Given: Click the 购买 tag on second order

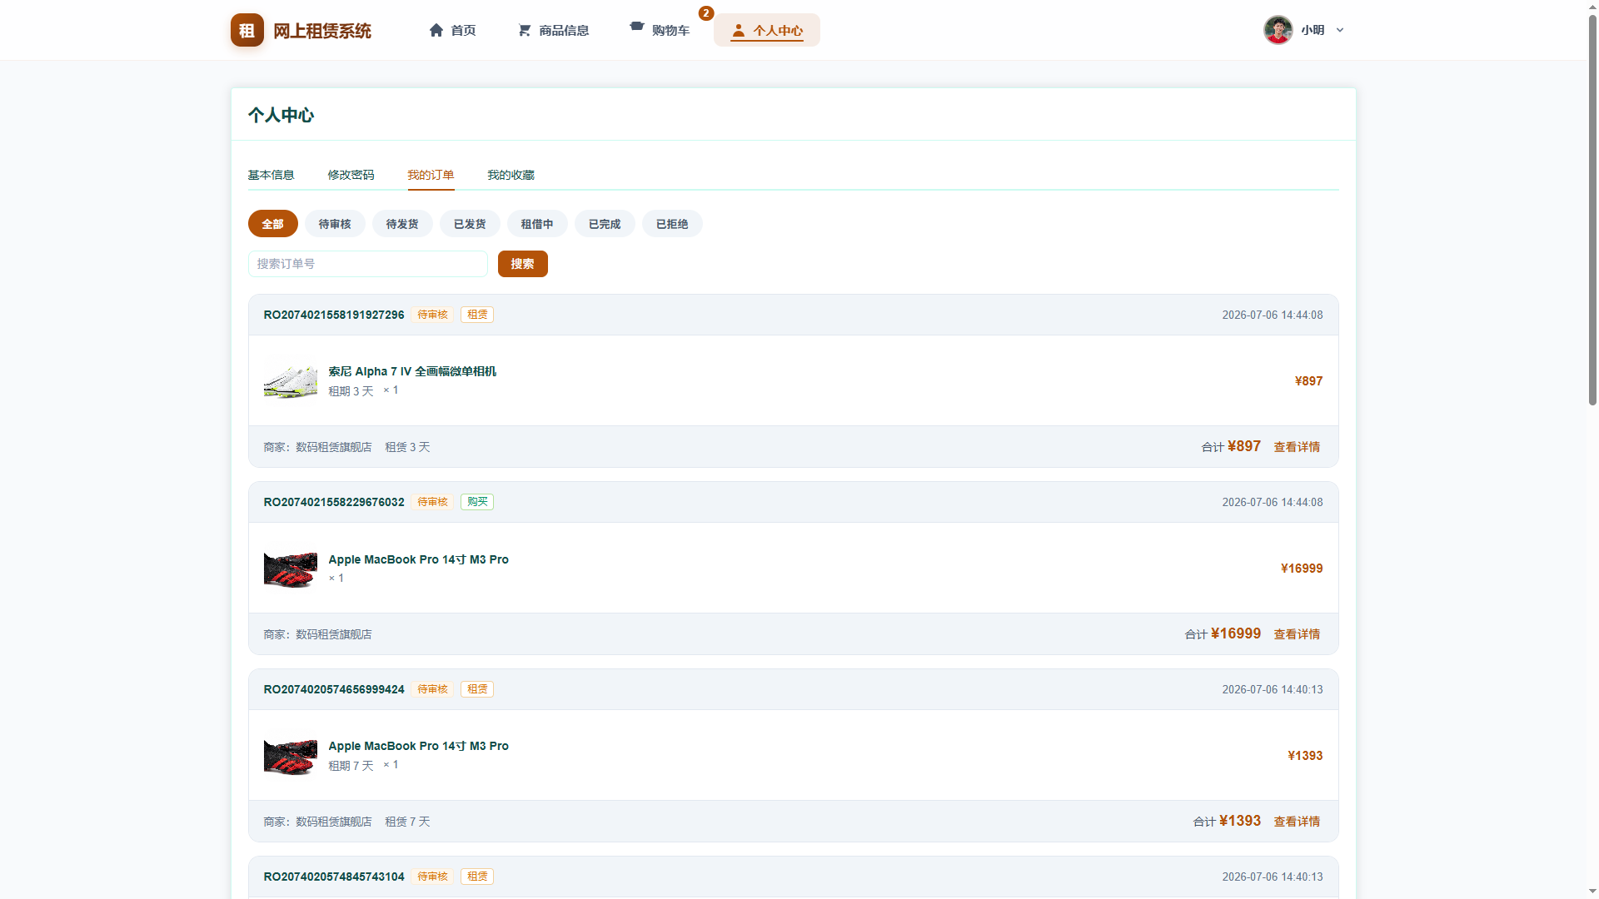Looking at the screenshot, I should (477, 502).
